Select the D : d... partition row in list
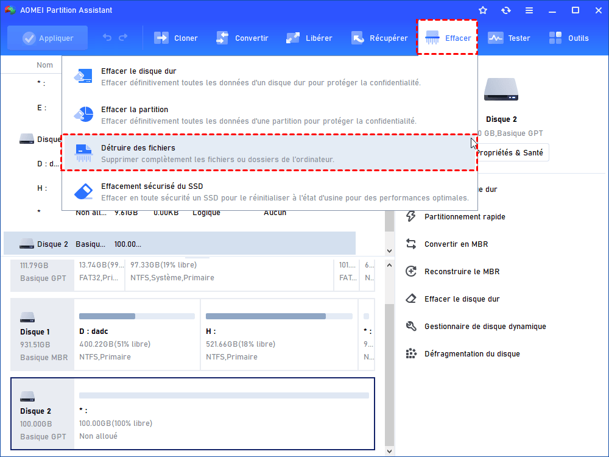Image resolution: width=609 pixels, height=457 pixels. pos(48,163)
